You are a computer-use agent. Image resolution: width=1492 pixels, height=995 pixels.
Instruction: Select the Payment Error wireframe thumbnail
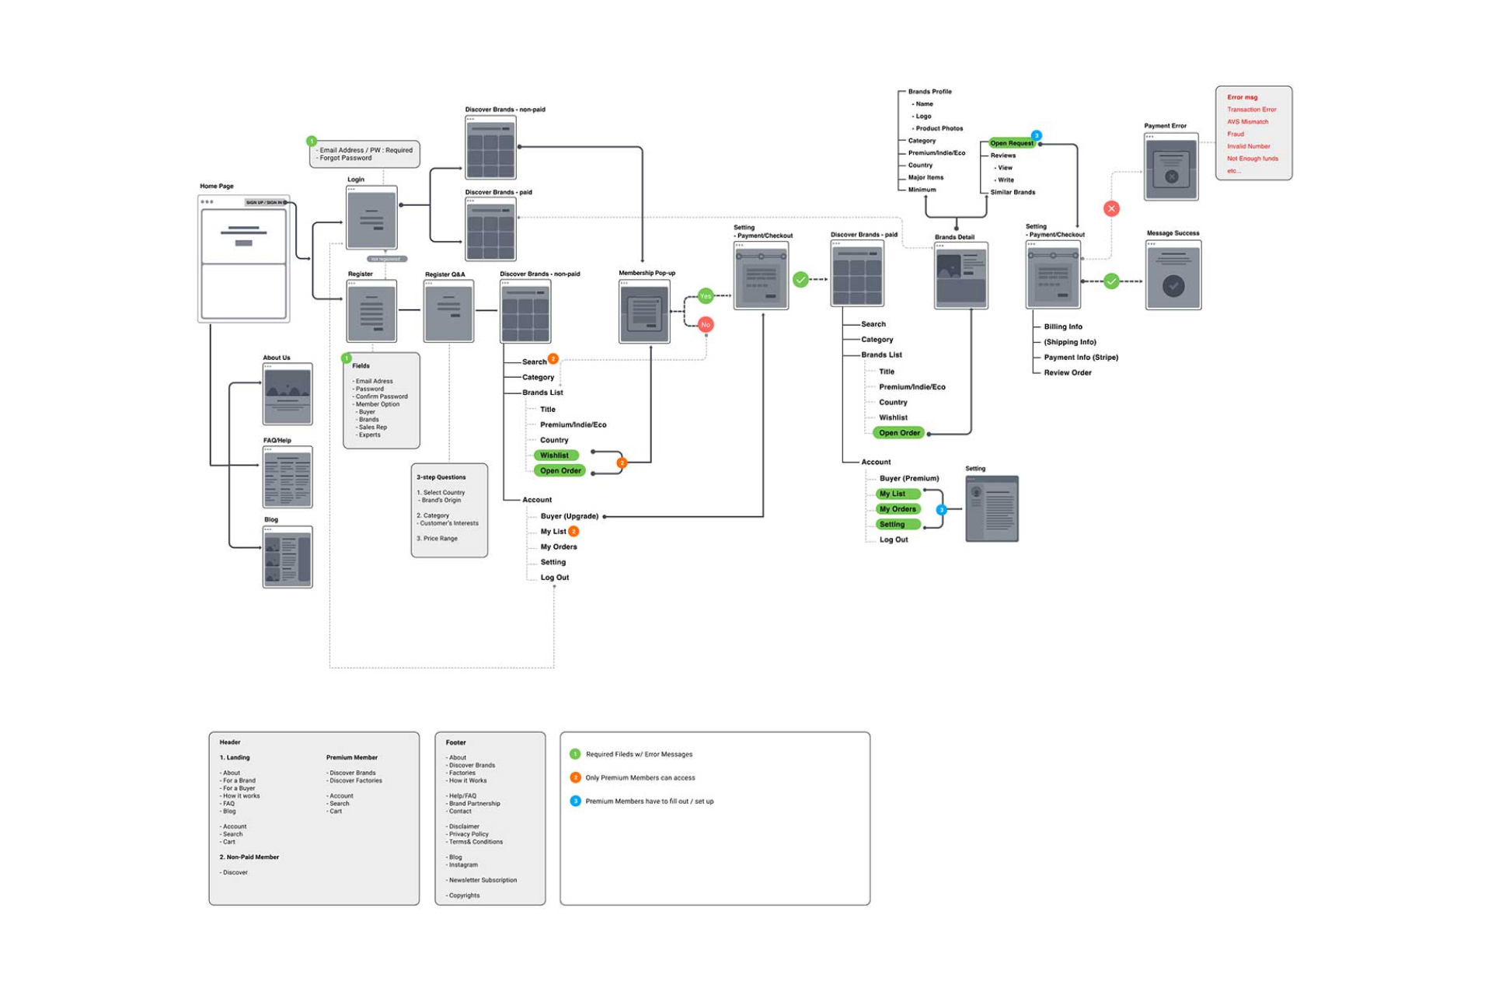tap(1170, 167)
